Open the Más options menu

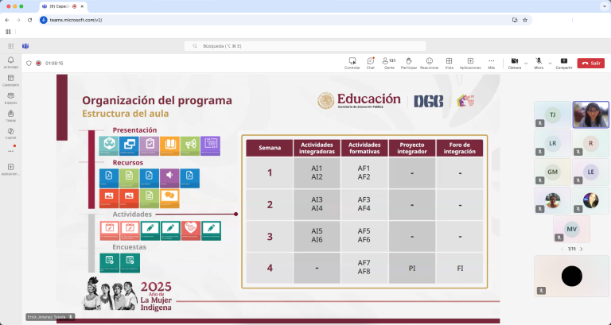pos(491,61)
